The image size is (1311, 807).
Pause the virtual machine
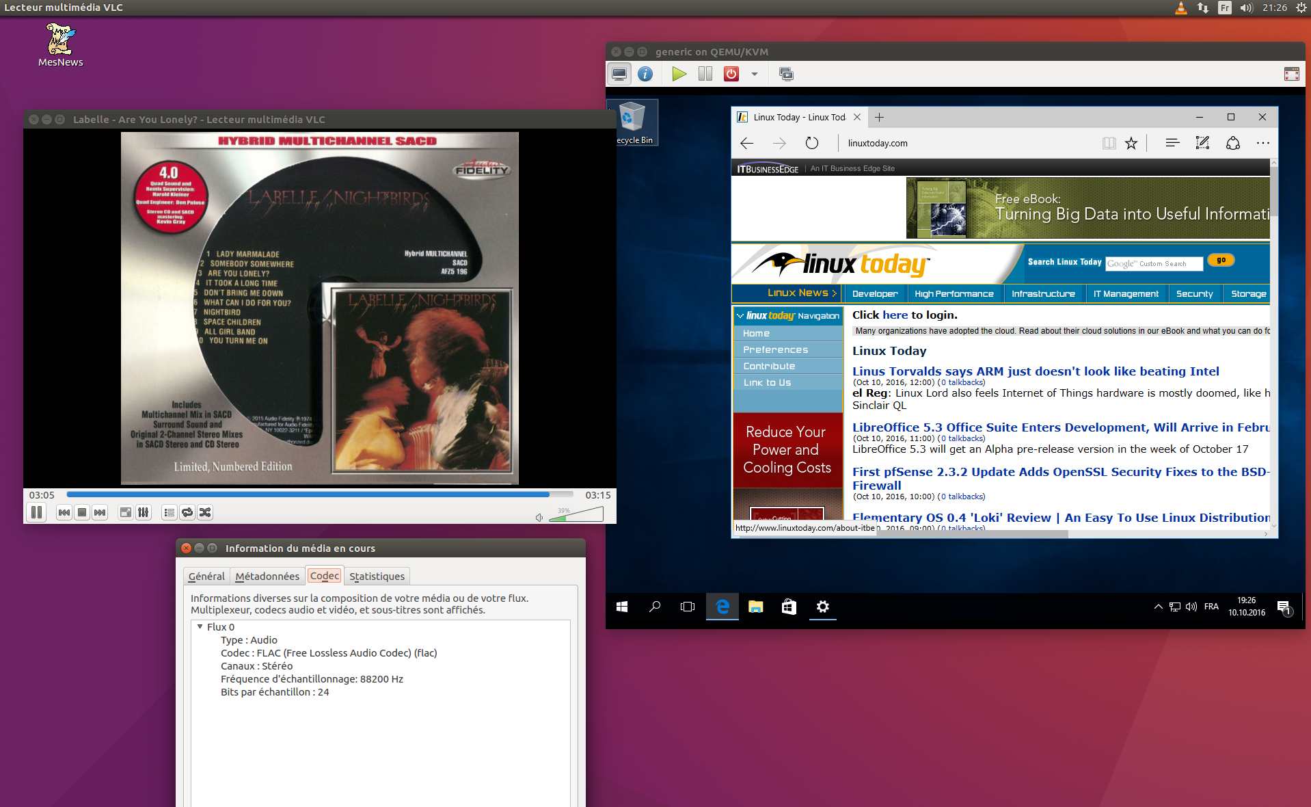tap(705, 74)
